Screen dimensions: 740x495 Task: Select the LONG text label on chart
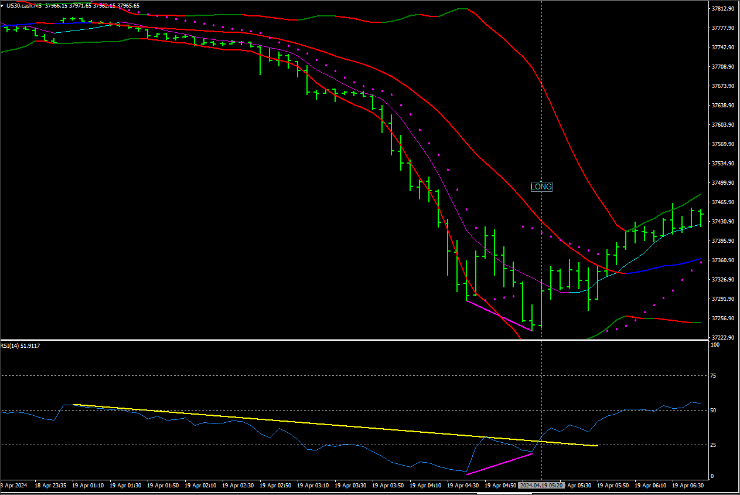[x=541, y=187]
